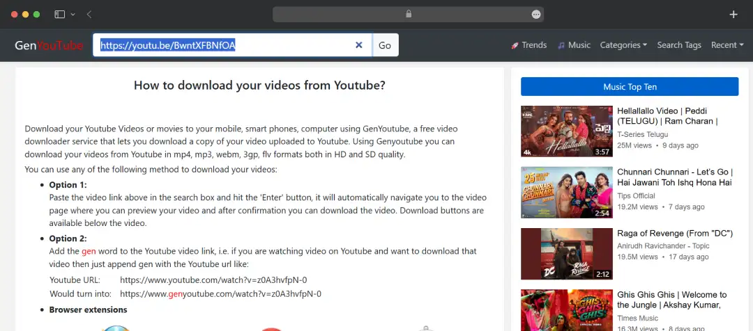Image resolution: width=753 pixels, height=331 pixels.
Task: Click Anirudh Ravichander - Topic channel
Action: (663, 245)
